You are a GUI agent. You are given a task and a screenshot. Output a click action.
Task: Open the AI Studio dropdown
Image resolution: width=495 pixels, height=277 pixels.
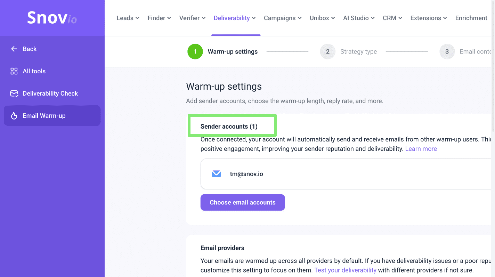tap(359, 18)
